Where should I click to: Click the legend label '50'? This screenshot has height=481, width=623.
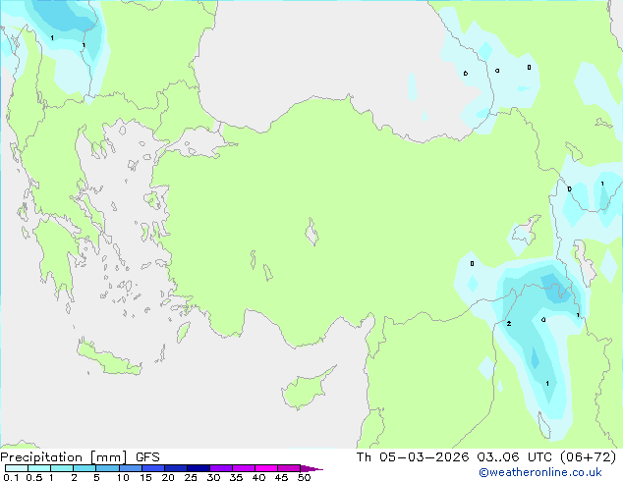[x=304, y=477]
